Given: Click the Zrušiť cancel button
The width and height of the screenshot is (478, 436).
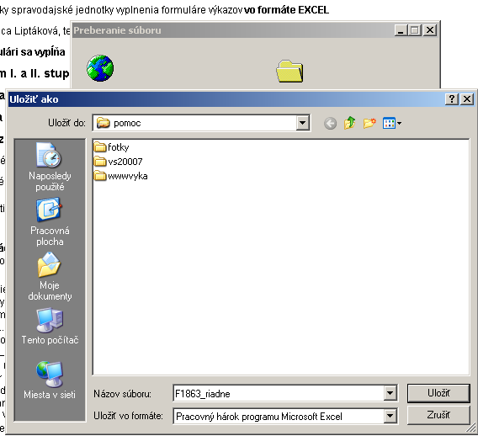Looking at the screenshot, I should pos(438,415).
